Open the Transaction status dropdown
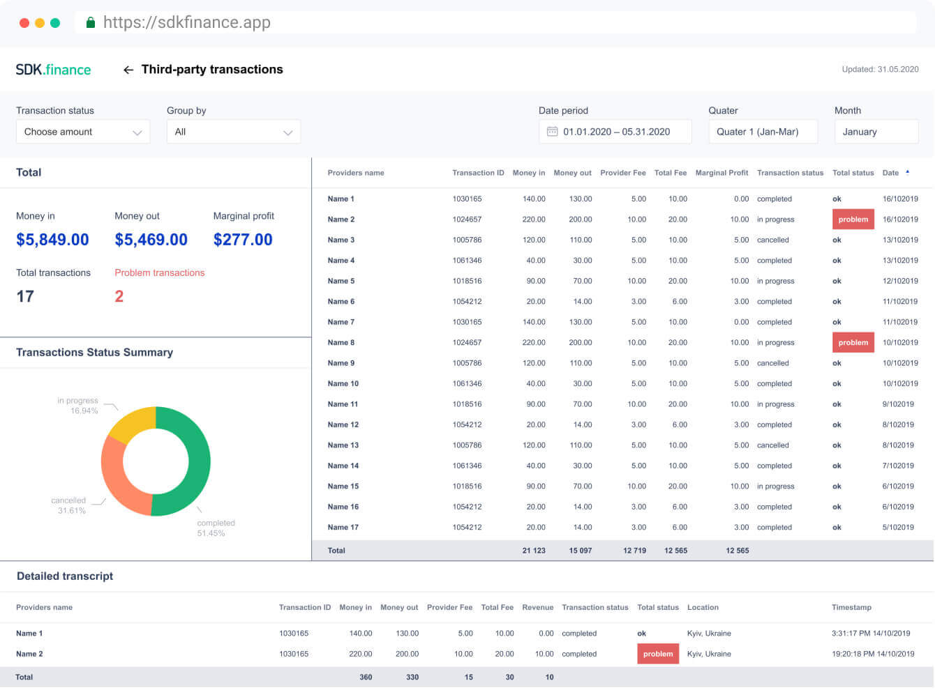The image size is (935, 690). pyautogui.click(x=83, y=132)
